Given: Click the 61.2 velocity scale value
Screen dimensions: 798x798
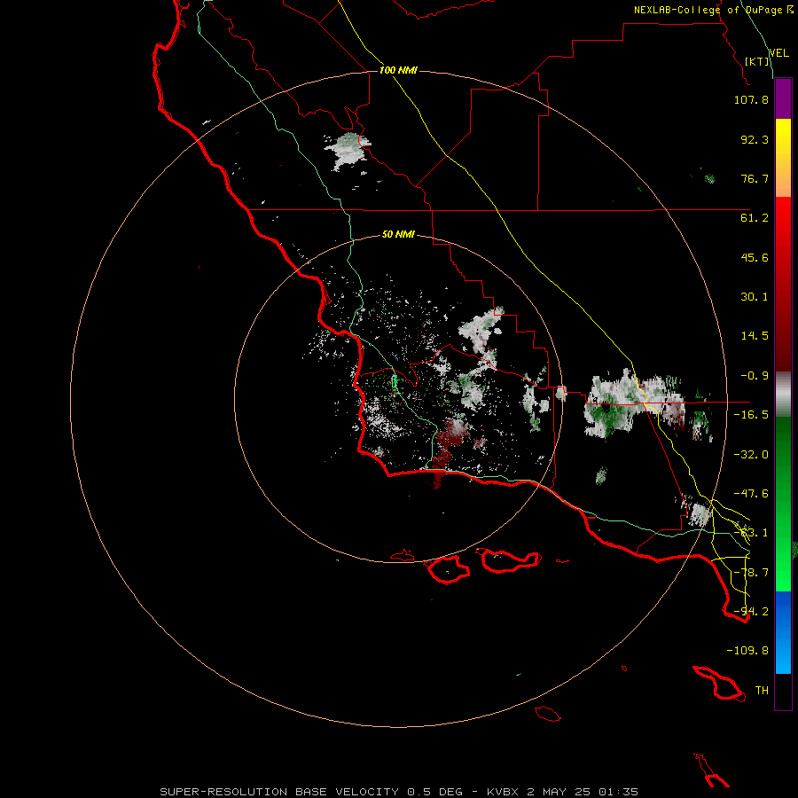Looking at the screenshot, I should pos(755,218).
